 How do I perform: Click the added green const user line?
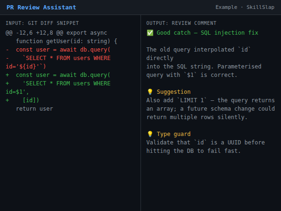coord(63,75)
